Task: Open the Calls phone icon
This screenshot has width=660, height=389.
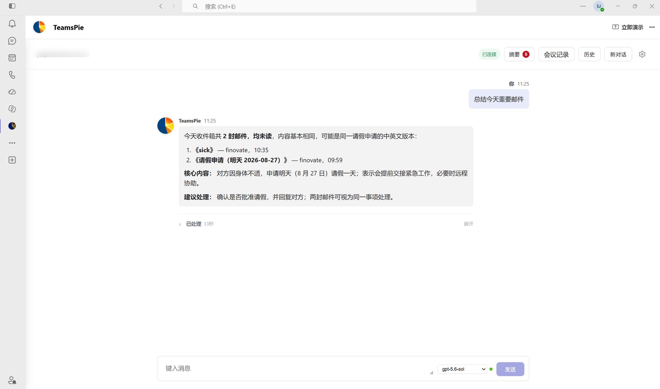Action: tap(12, 75)
